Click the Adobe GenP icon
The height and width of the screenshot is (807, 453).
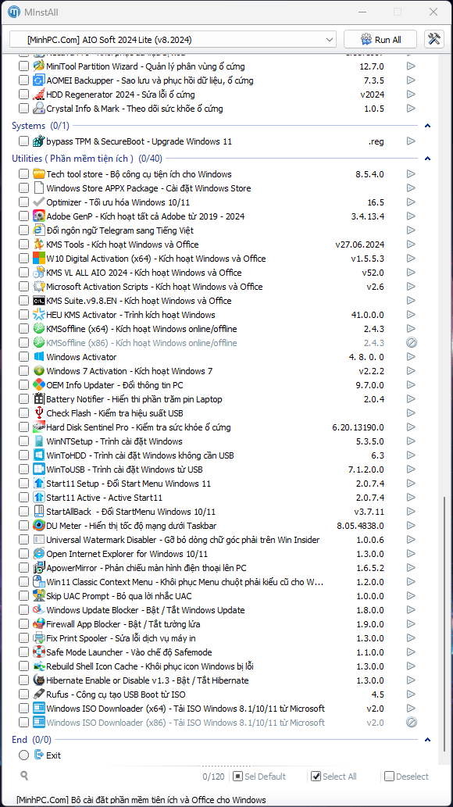[38, 216]
